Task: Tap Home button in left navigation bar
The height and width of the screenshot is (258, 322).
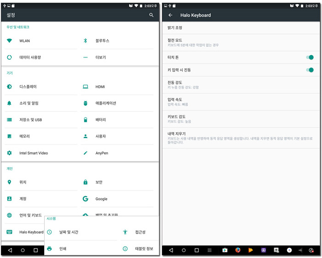Action: [x=23, y=250]
